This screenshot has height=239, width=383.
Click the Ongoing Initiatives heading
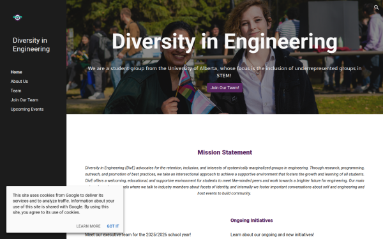pos(252,221)
